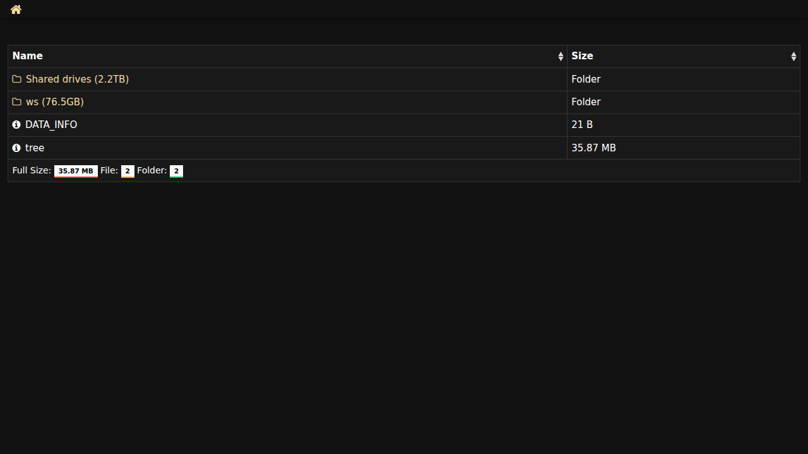Click the Size column header label
Screen dimensions: 808x454
click(x=582, y=56)
